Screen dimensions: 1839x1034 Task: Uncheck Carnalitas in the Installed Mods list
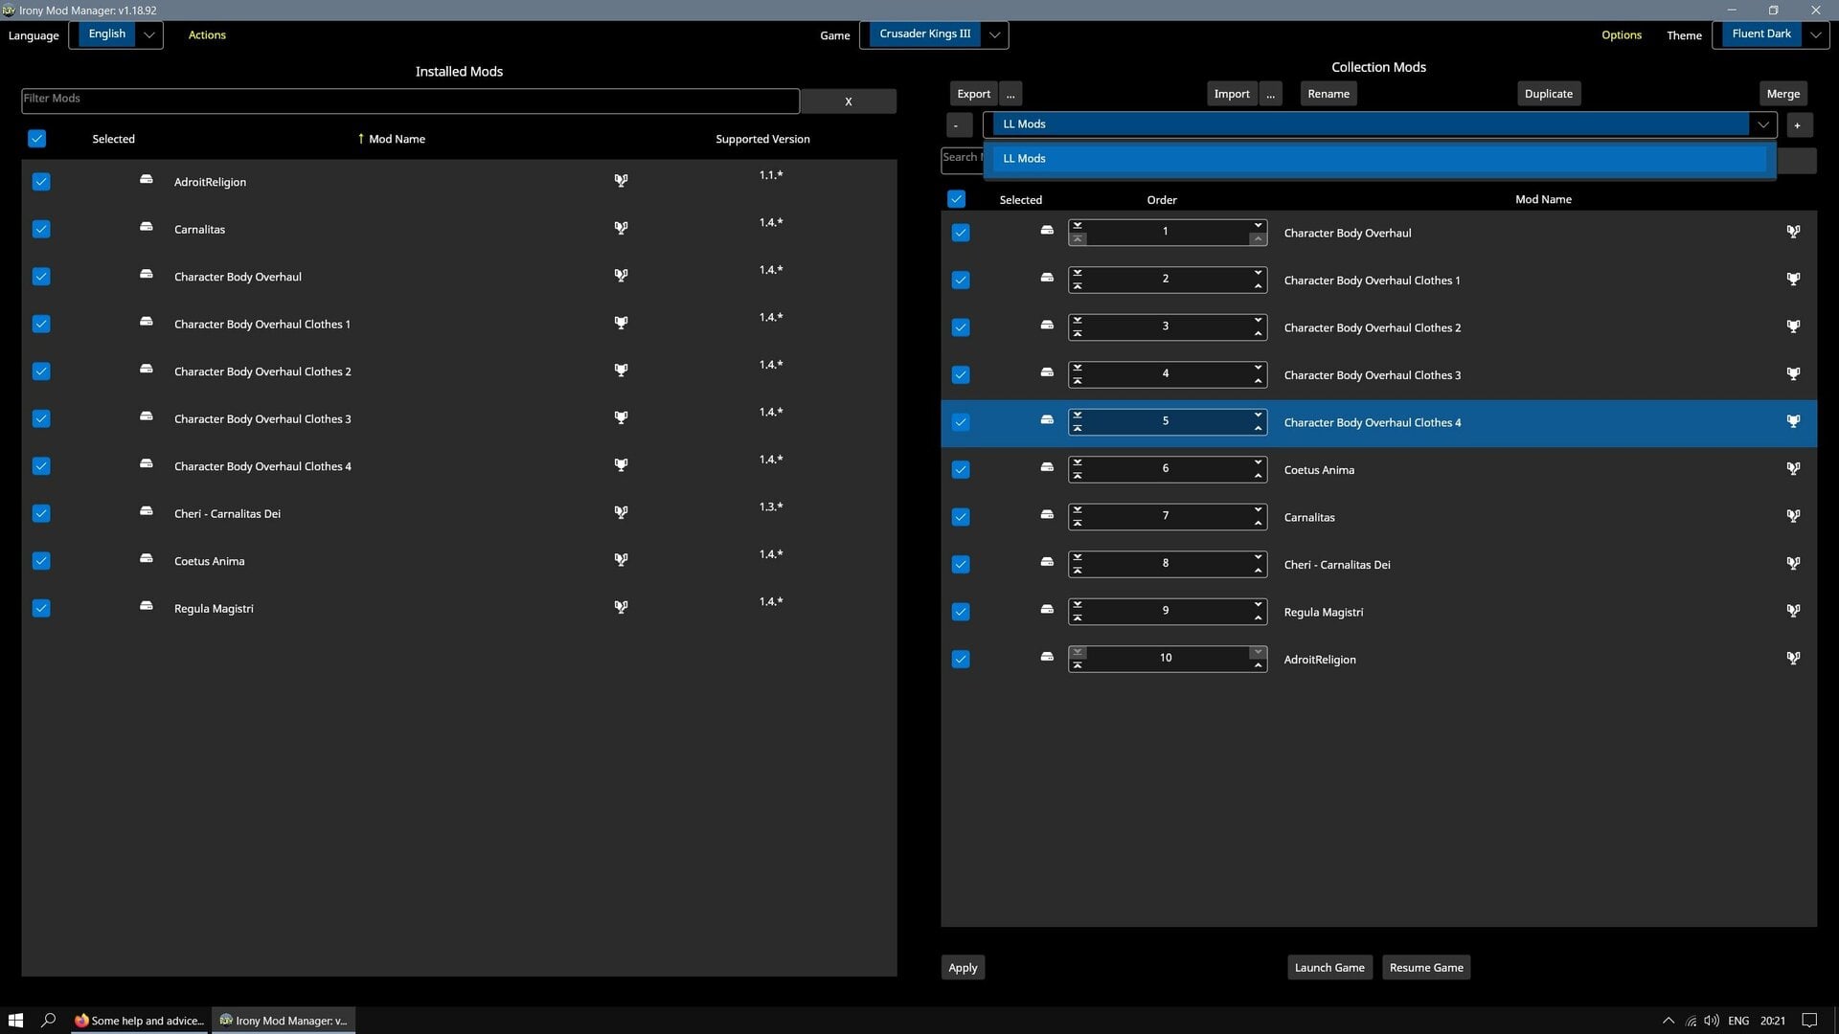coord(41,229)
